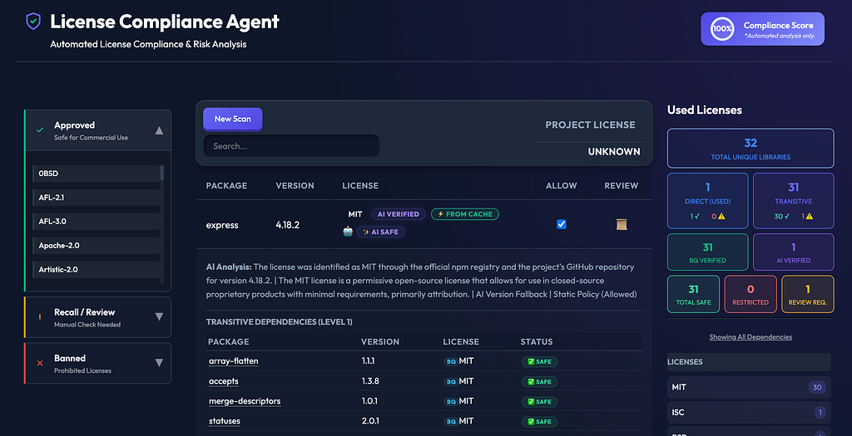Expand the Recall / Review section
The image size is (852, 436).
(x=159, y=316)
